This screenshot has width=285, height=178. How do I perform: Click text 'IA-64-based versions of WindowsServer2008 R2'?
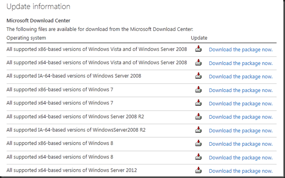(92, 130)
